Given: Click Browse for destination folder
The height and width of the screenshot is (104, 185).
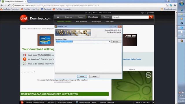Looking at the screenshot, I should 116,42.
